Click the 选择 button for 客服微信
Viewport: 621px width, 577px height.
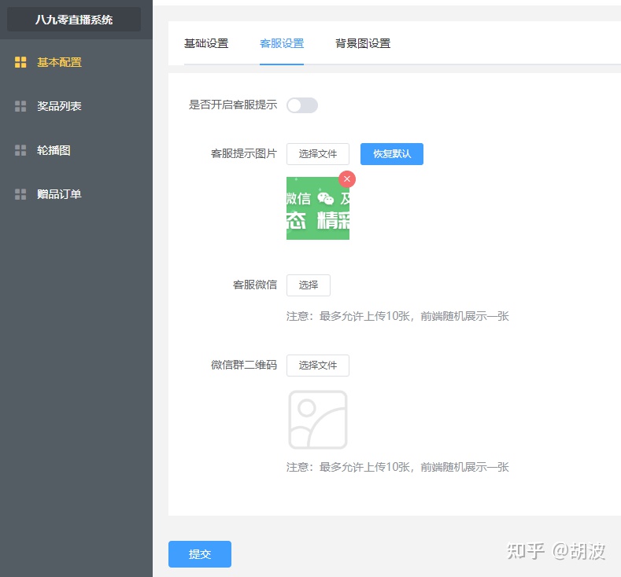tap(308, 285)
